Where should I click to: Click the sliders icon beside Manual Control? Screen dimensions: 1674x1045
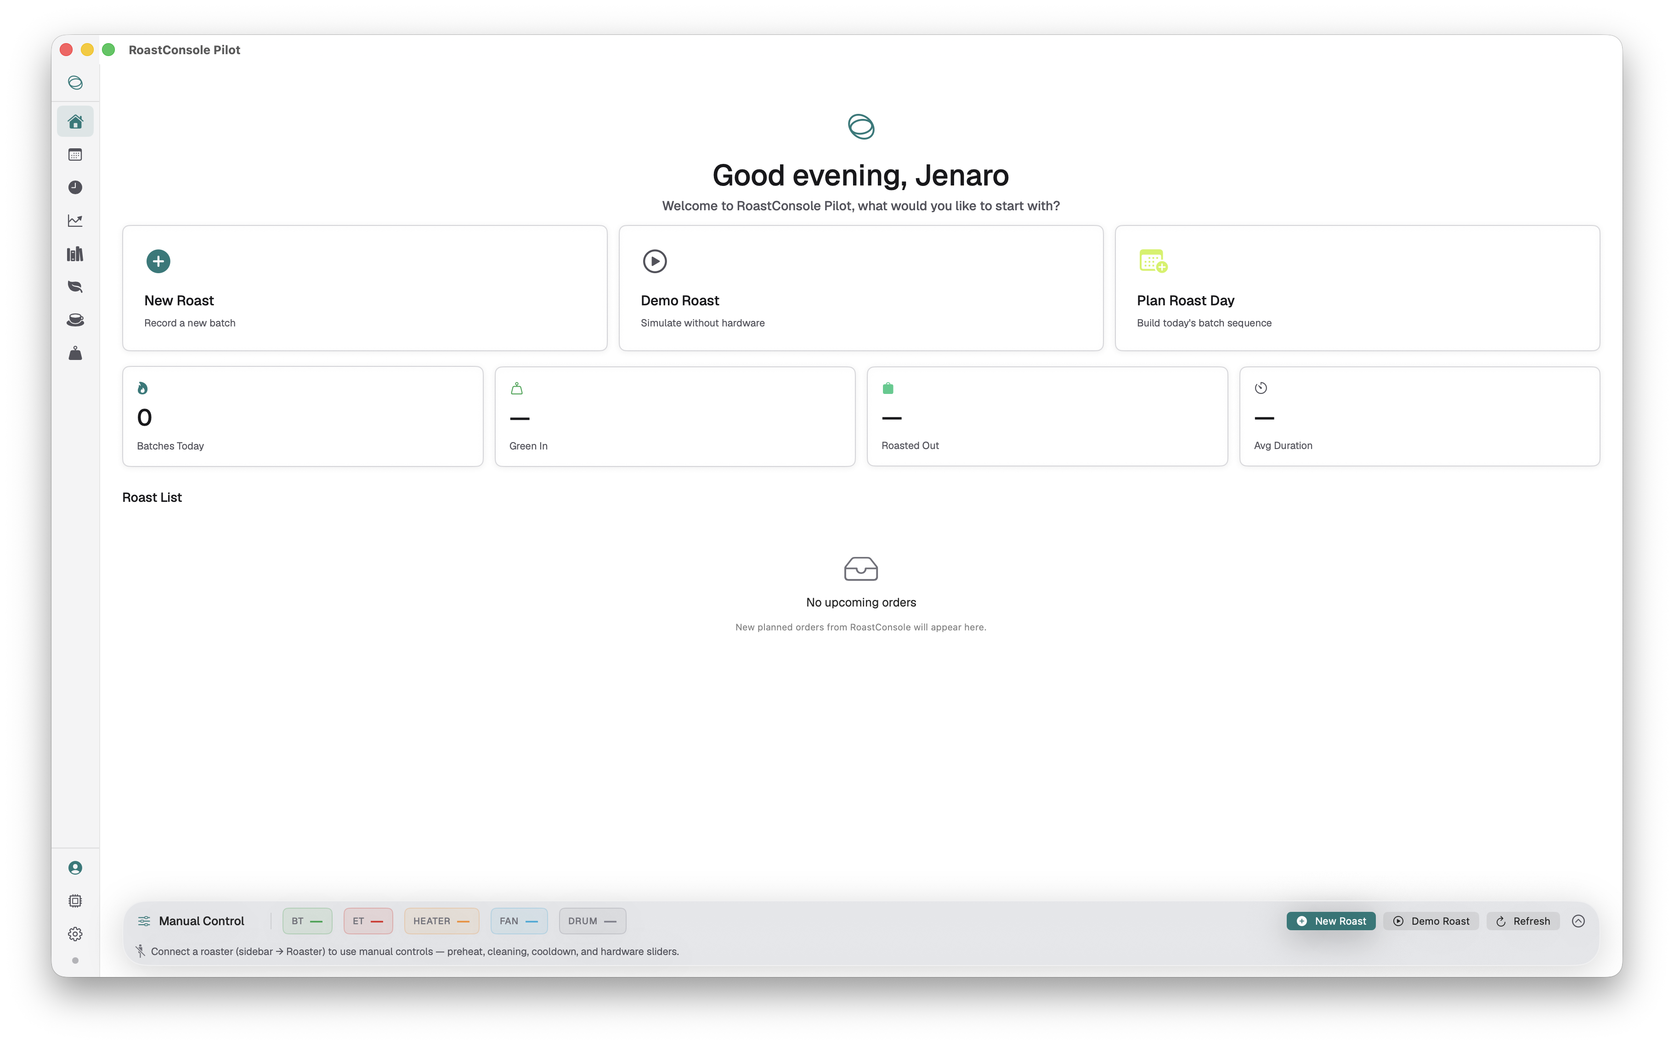click(144, 921)
